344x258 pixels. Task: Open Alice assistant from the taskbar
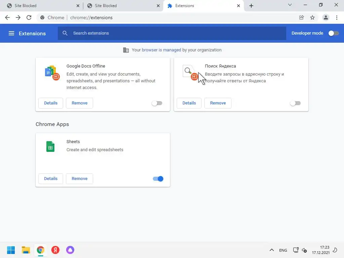(70, 250)
